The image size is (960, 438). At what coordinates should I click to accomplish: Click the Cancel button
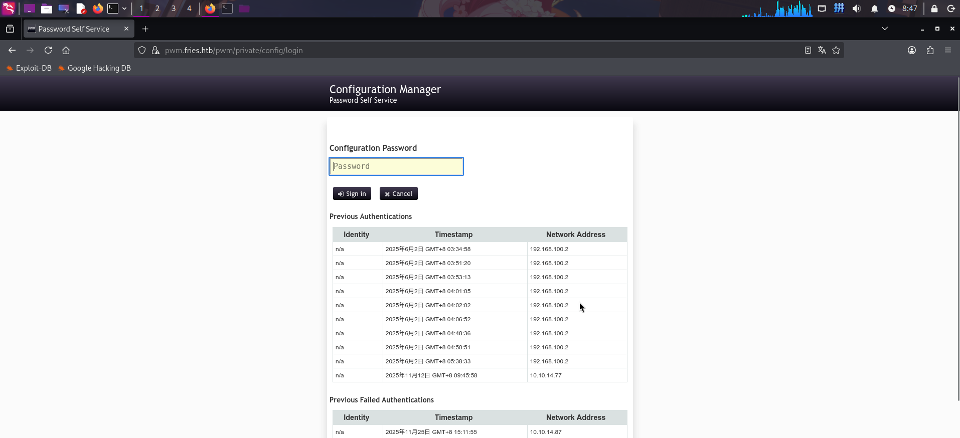[399, 193]
